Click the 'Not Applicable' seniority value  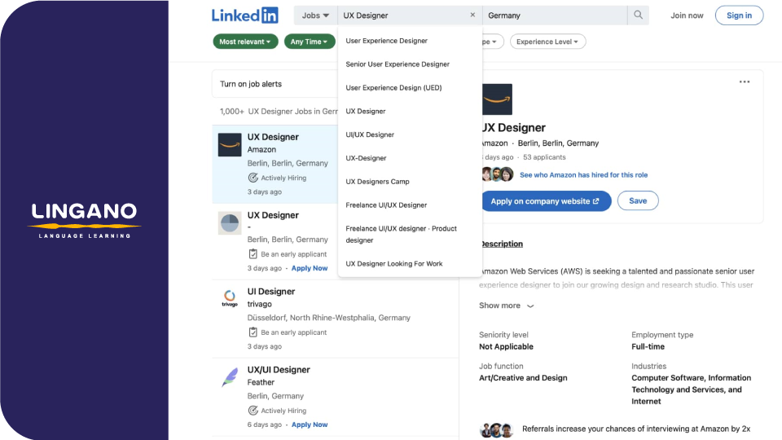point(506,347)
